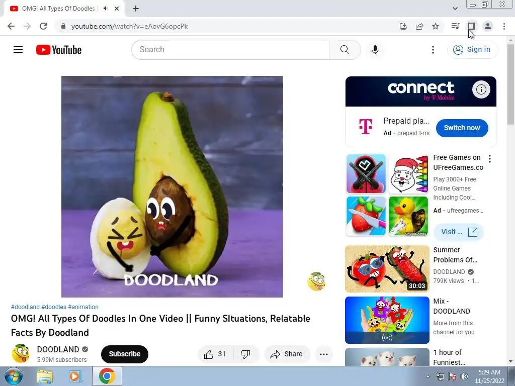
Task: Click the address bar URL
Action: pos(129,26)
